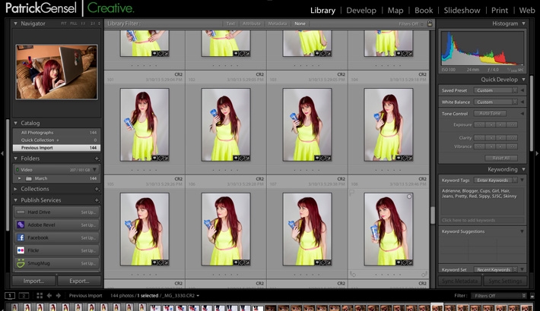
Task: Add a publish service with plus icon
Action: pyautogui.click(x=97, y=200)
